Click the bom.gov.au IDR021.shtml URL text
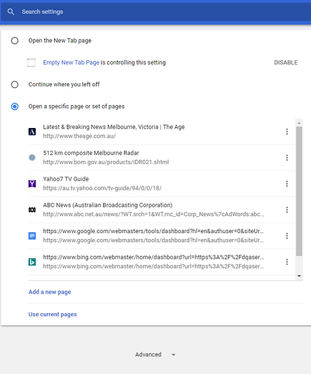 (x=106, y=162)
